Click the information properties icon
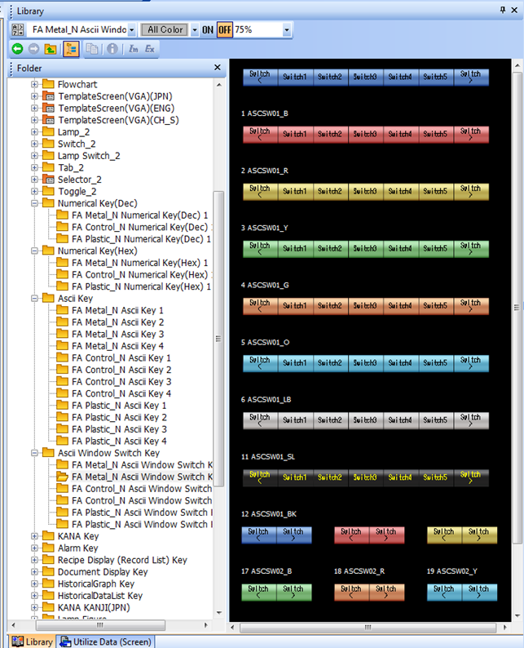The width and height of the screenshot is (524, 648). [x=112, y=49]
